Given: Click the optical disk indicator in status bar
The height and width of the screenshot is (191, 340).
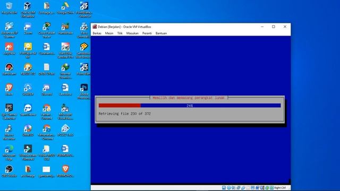Looking at the screenshot, I should pos(229,188).
